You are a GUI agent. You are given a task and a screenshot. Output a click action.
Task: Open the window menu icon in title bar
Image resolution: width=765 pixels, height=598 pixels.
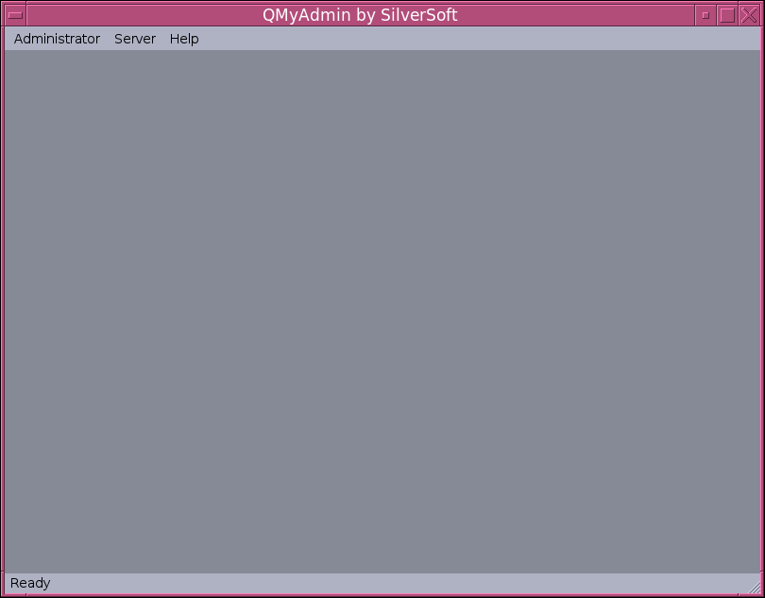[x=15, y=15]
